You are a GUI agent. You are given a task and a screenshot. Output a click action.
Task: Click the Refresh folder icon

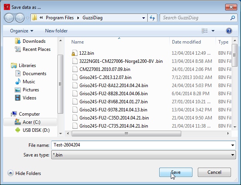tap(152, 18)
